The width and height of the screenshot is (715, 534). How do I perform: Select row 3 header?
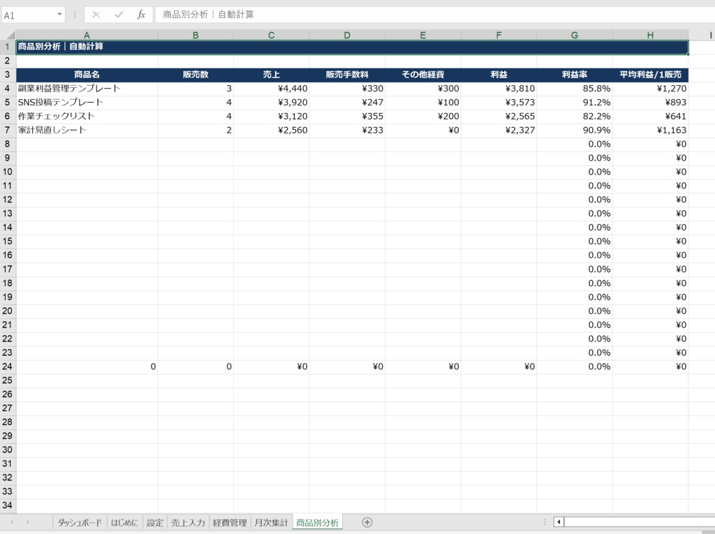point(7,74)
